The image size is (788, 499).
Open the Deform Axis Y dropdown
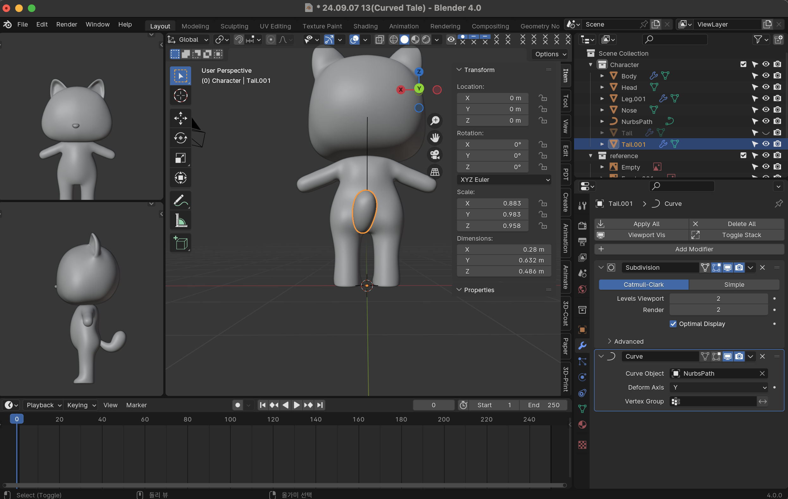719,387
